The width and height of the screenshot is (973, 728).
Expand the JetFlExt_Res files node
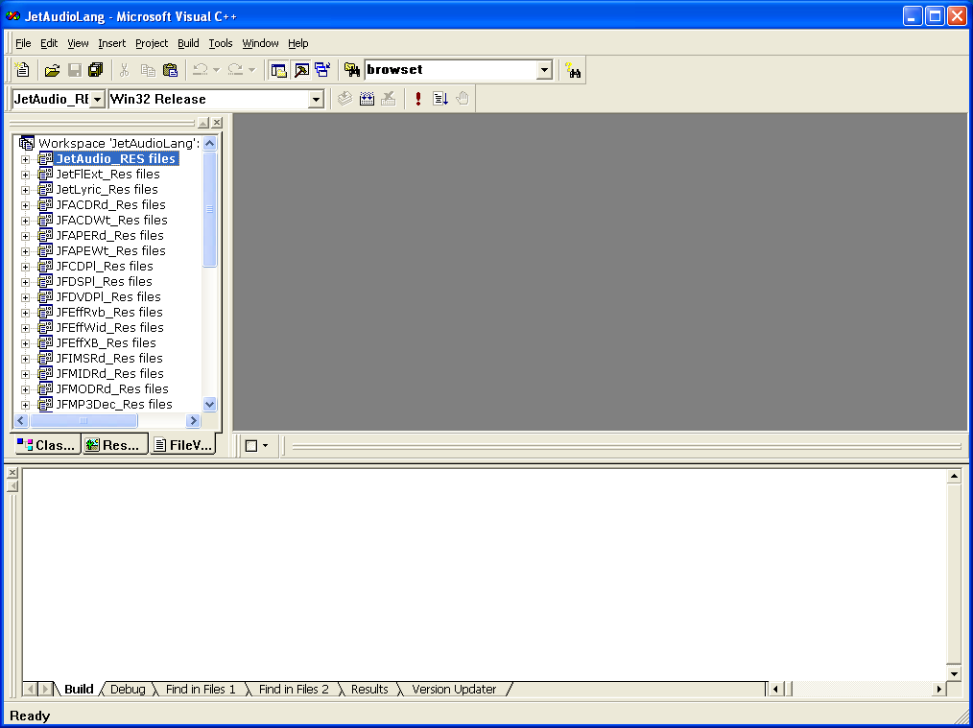26,175
